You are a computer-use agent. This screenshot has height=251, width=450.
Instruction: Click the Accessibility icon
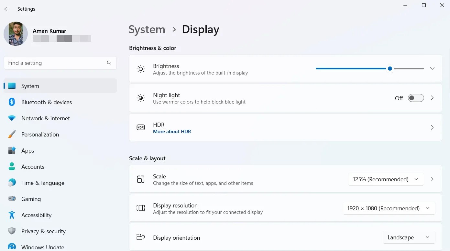click(x=12, y=215)
